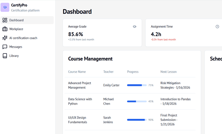Click the 75% progress bar for Emily Carter
The width and height of the screenshot is (222, 134).
coord(137,85)
